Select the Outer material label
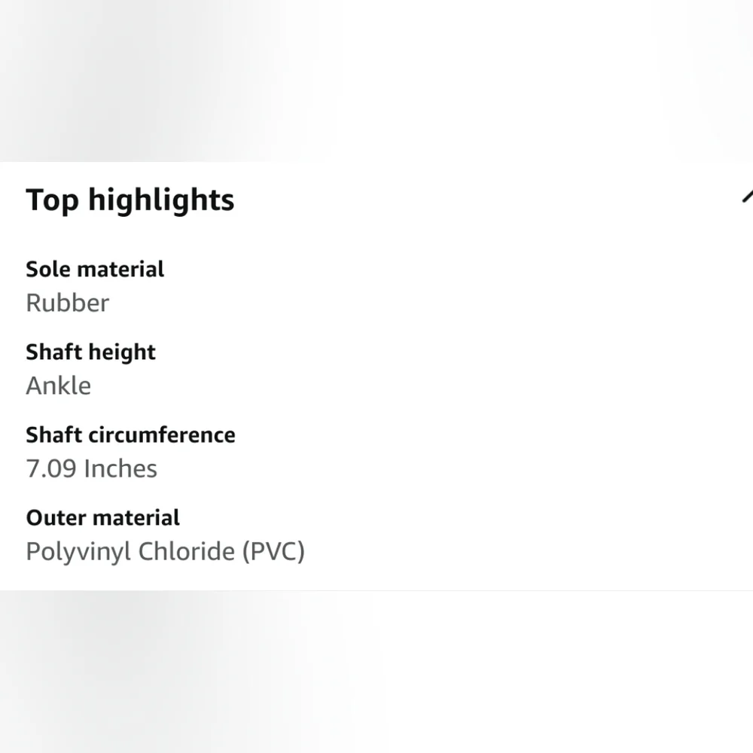Viewport: 753px width, 753px height. [x=102, y=518]
